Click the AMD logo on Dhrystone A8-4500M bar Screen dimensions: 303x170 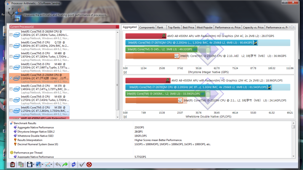(164, 36)
